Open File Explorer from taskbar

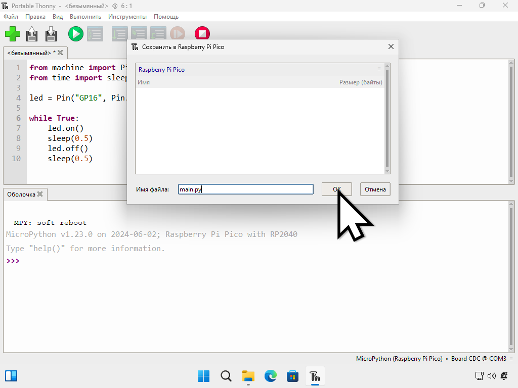click(x=248, y=376)
